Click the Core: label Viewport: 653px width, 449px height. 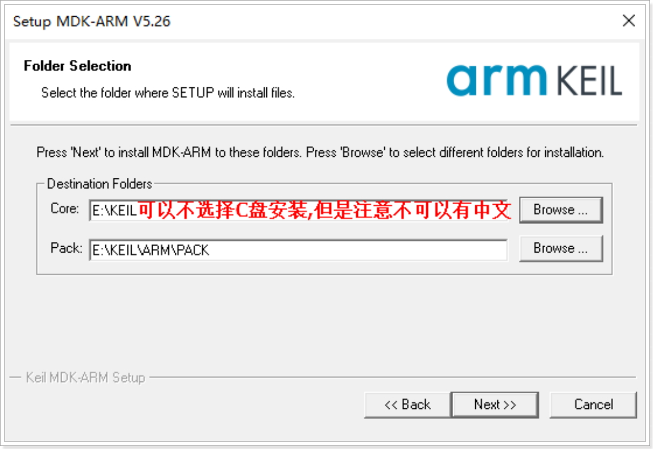tap(65, 208)
